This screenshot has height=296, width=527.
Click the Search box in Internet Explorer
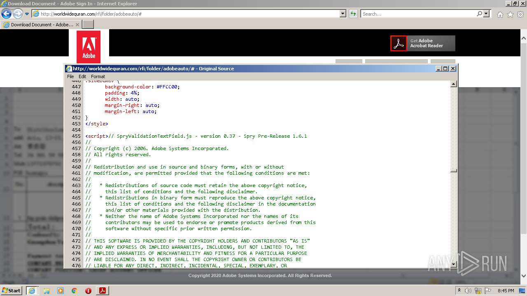(x=418, y=14)
